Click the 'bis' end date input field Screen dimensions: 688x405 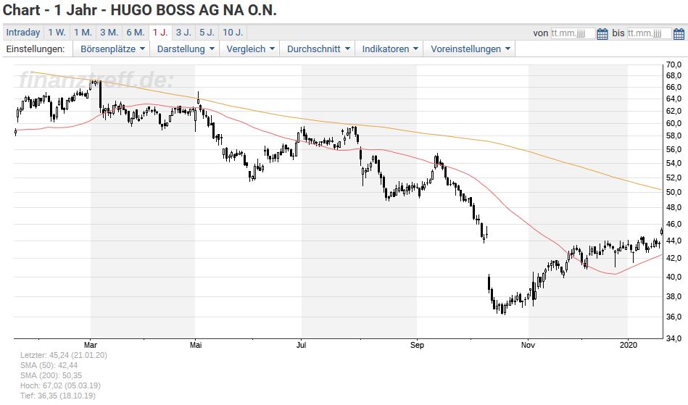pos(649,33)
